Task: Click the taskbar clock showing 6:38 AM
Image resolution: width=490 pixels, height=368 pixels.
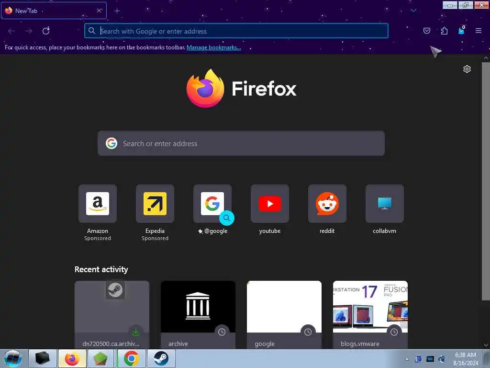Action: [466, 359]
